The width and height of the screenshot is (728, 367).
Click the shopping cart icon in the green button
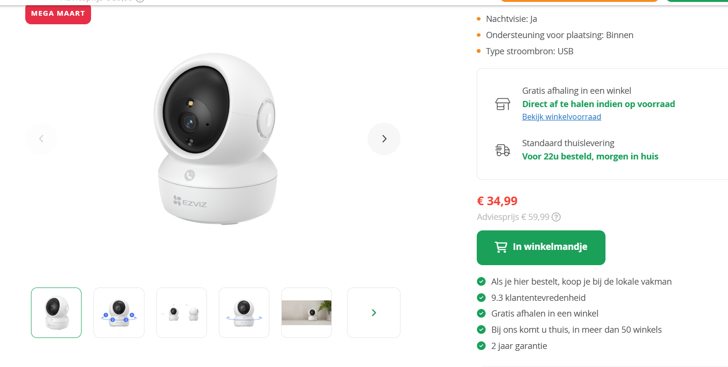(x=500, y=247)
